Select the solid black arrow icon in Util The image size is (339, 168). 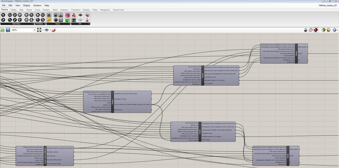tap(81, 15)
